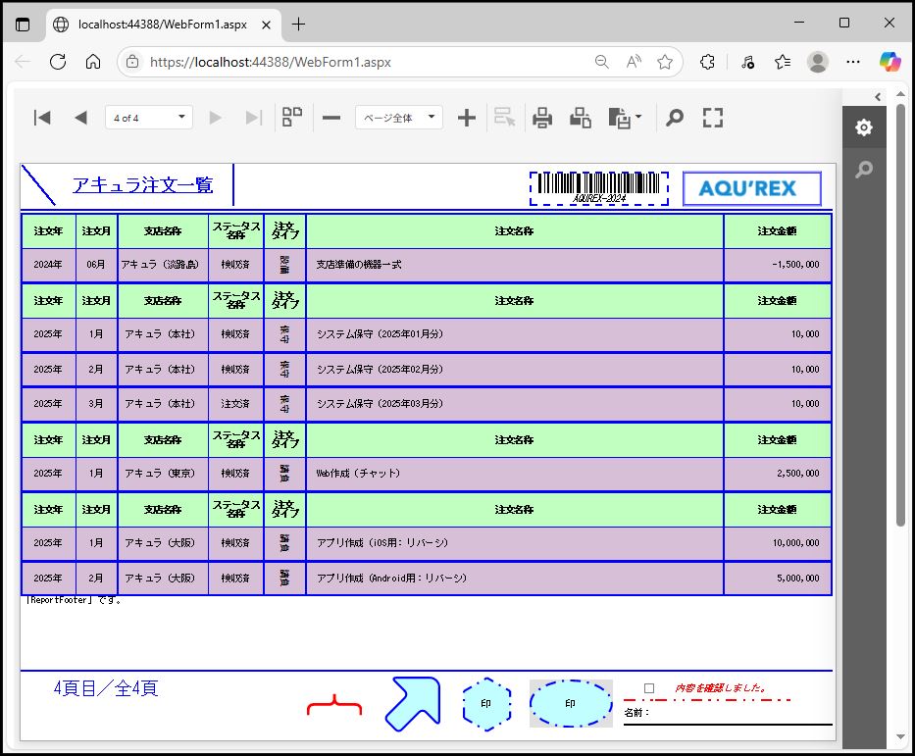Viewport: 915px width, 756px height.
Task: Go to the previous report page
Action: [80, 118]
